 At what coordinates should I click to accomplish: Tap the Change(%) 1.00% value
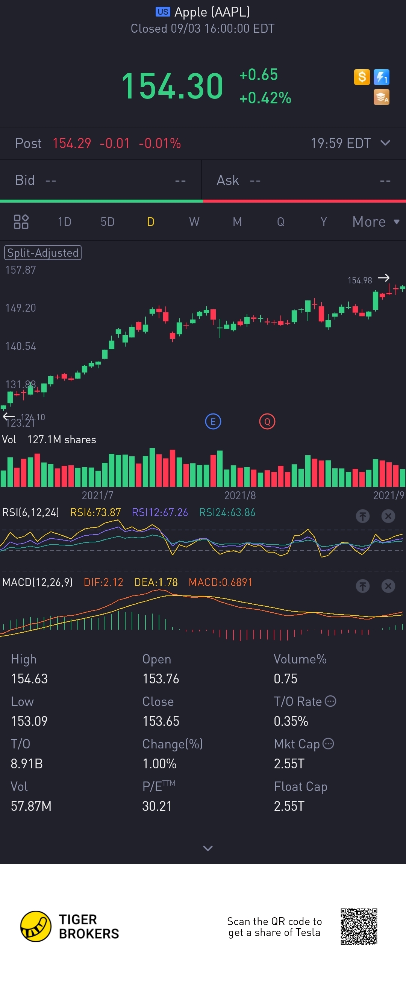[x=159, y=763]
